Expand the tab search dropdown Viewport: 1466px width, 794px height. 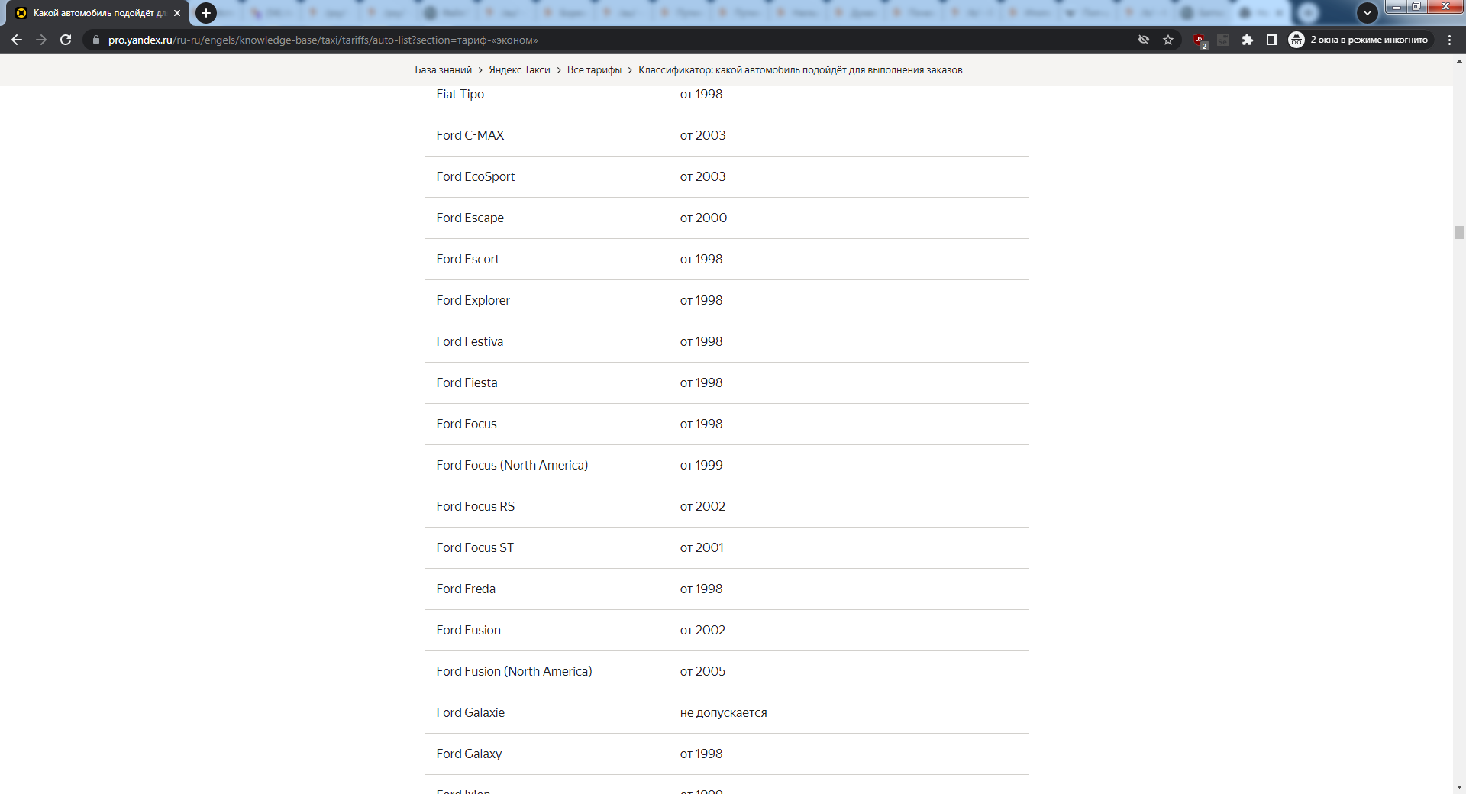click(x=1368, y=12)
